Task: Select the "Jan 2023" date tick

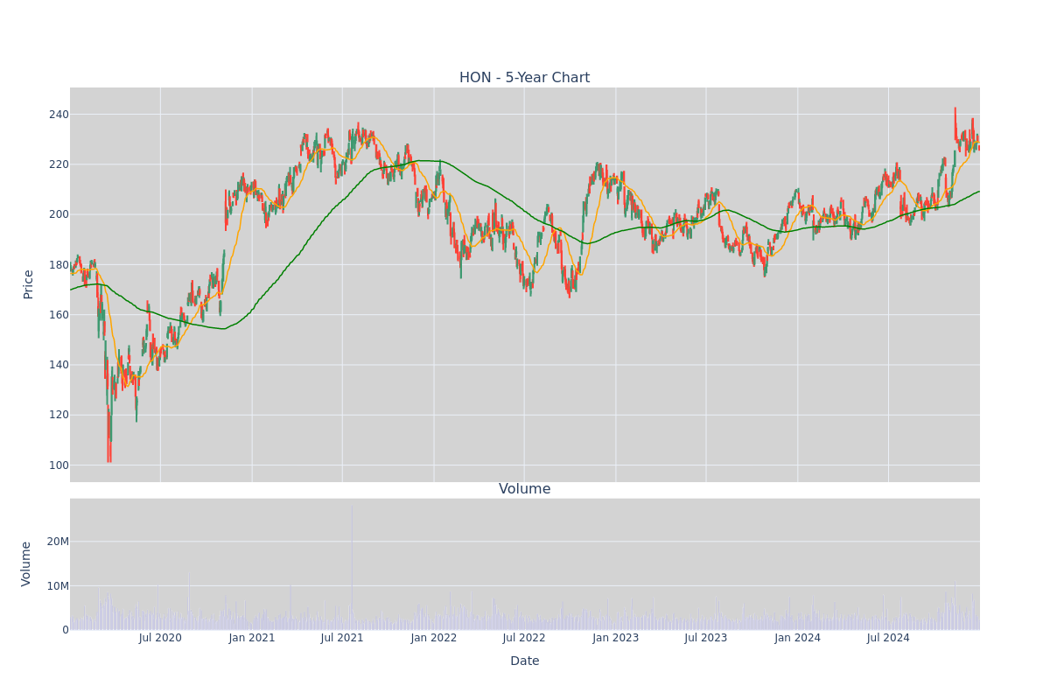Action: click(x=616, y=638)
